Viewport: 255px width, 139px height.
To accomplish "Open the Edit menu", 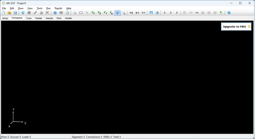I will coord(12,8).
